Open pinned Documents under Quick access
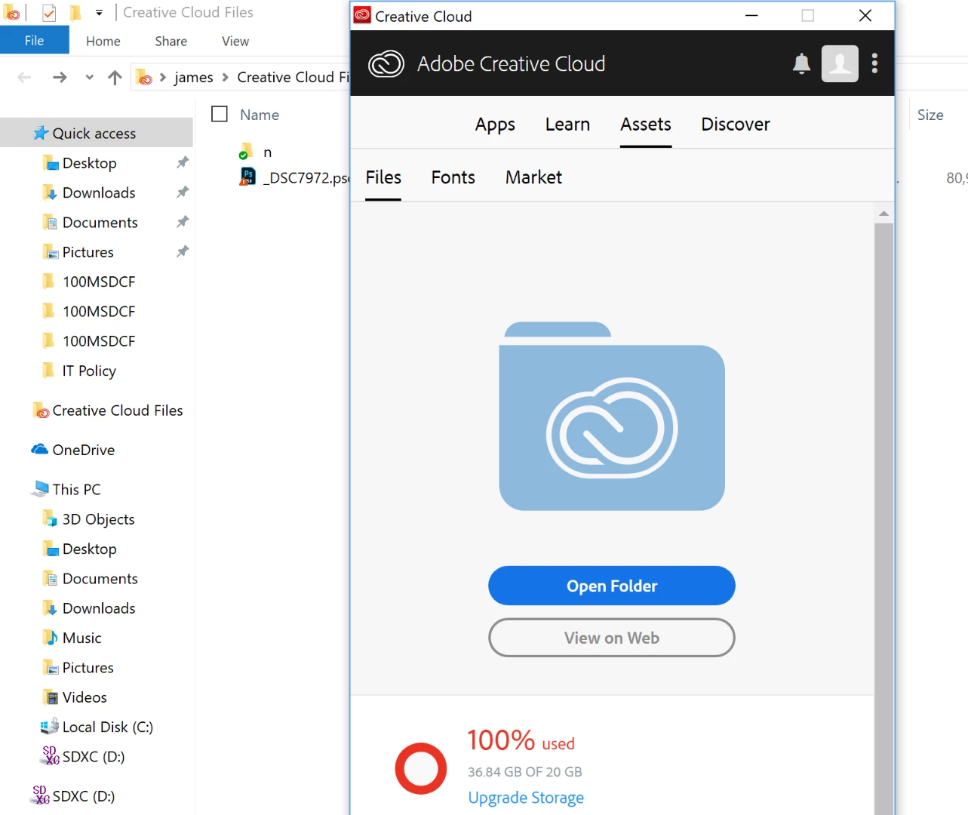This screenshot has height=815, width=968. [100, 223]
